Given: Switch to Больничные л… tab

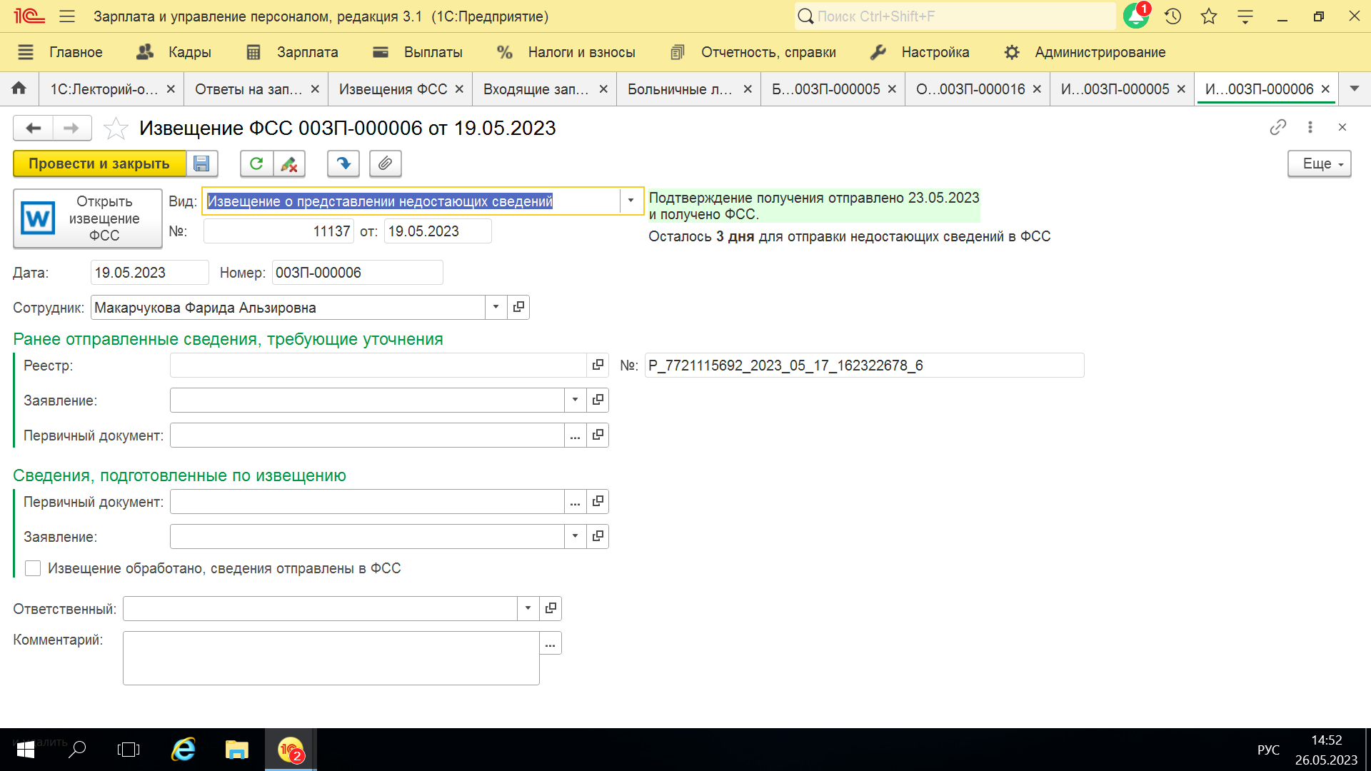Looking at the screenshot, I should (x=680, y=89).
